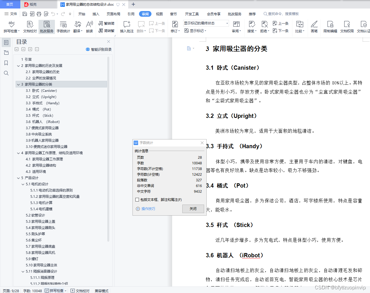Collapse the 5.1 电机的设计 outline node
This screenshot has width=370, height=293.
tap(23, 184)
